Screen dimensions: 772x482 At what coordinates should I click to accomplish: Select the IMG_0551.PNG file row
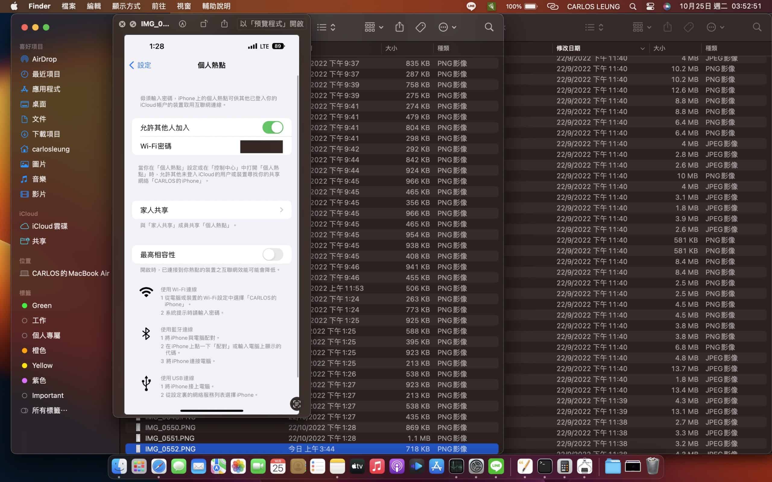170,438
